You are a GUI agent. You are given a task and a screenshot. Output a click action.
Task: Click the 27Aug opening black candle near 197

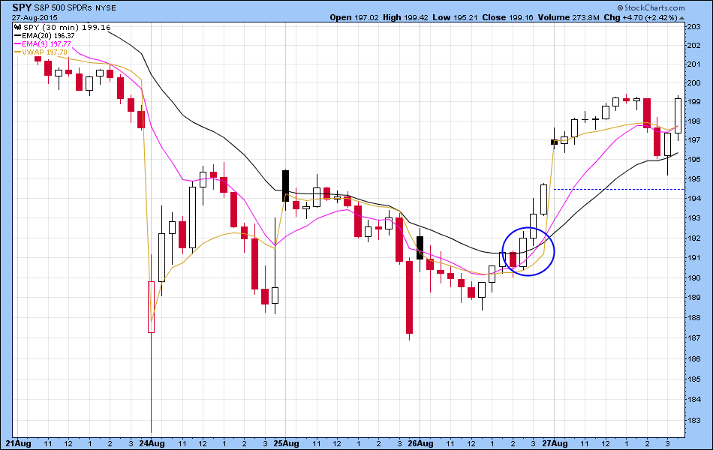point(554,142)
